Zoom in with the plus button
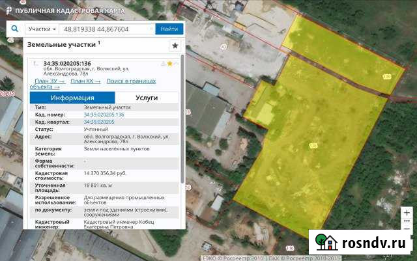 [407, 212]
